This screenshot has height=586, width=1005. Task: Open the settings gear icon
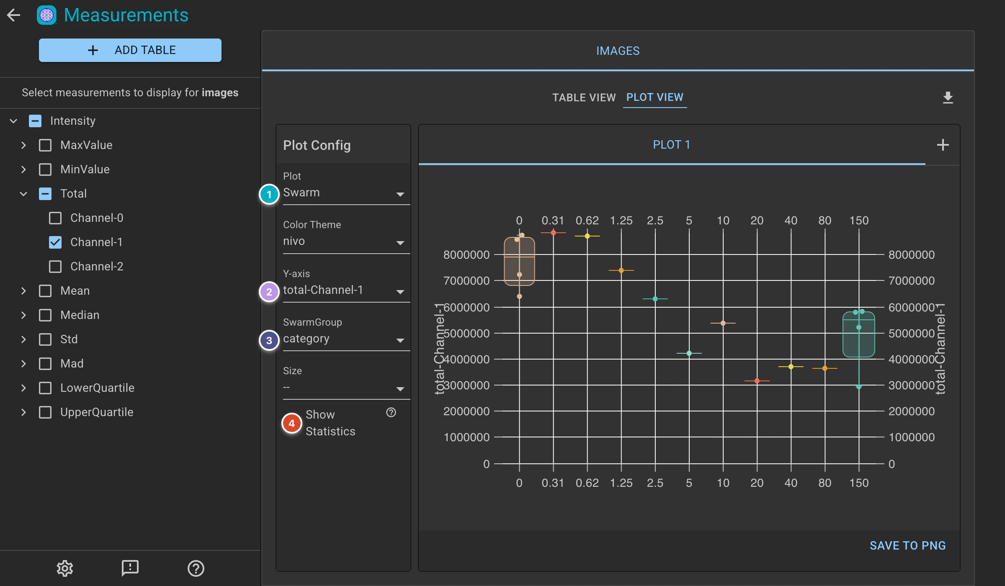(65, 568)
